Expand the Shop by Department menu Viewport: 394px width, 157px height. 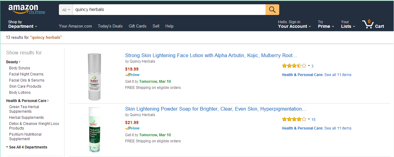[23, 24]
